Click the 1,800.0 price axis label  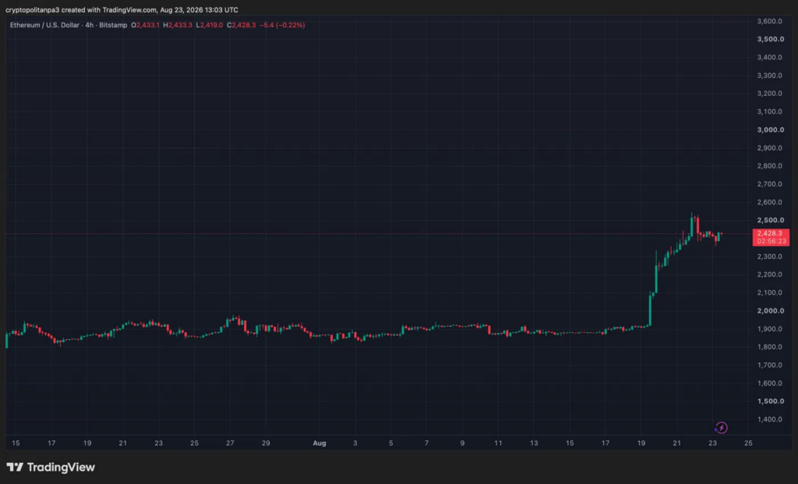(769, 347)
